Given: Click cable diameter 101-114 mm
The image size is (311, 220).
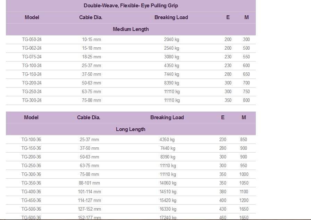Looking at the screenshot, I should [89, 192].
